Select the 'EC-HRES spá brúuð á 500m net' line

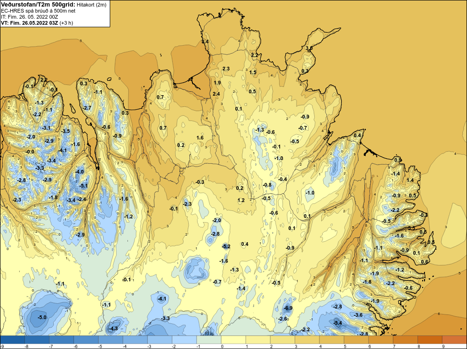tap(38, 11)
